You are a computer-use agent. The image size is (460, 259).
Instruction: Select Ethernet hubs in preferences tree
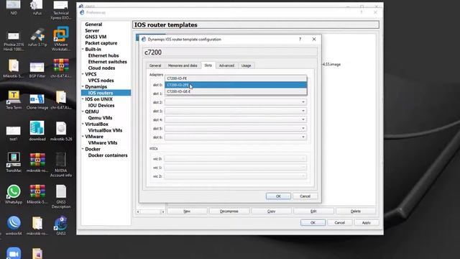click(103, 55)
